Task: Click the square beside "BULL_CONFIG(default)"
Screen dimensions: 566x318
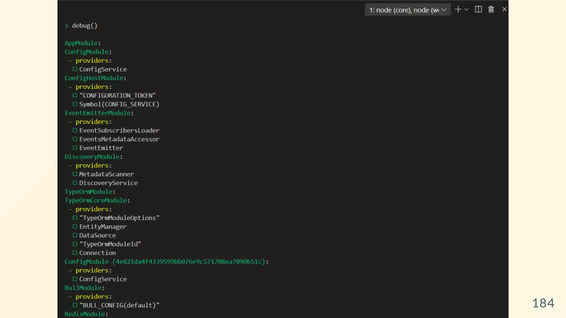Action: pos(75,305)
